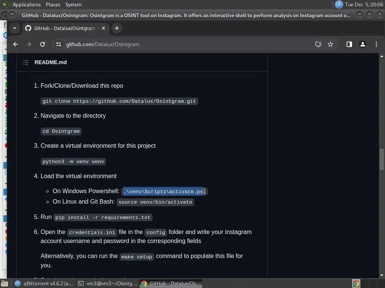Go forward to next page
This screenshot has height=288, width=385.
29,44
